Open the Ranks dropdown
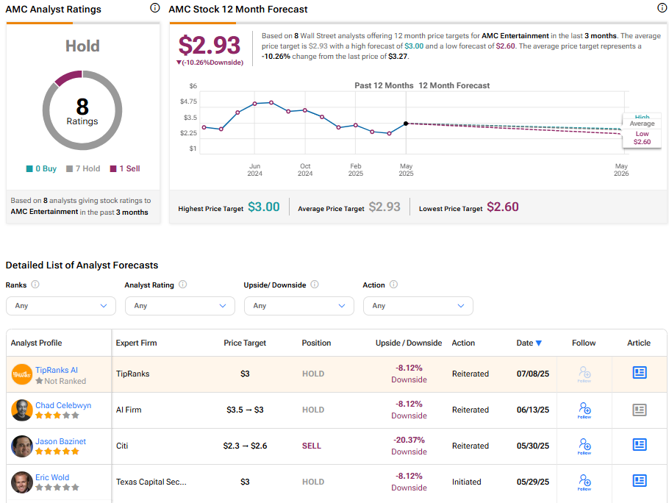This screenshot has width=669, height=503. point(61,306)
